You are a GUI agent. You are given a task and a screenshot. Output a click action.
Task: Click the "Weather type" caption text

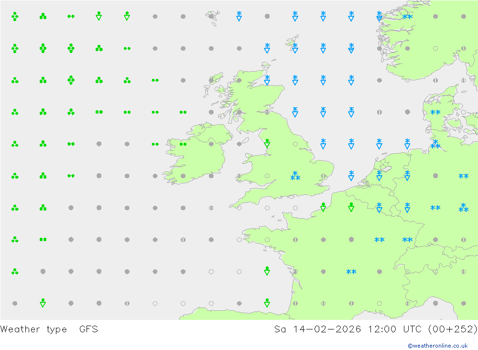click(33, 329)
